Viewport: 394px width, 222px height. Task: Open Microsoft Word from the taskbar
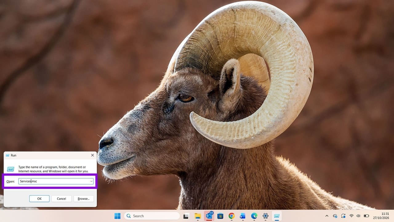tap(243, 216)
